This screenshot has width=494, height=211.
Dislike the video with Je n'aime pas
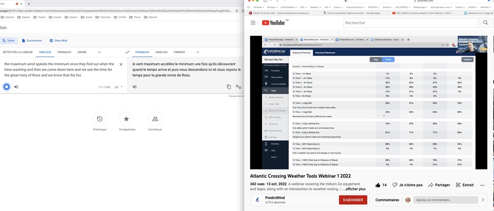[x=407, y=185]
